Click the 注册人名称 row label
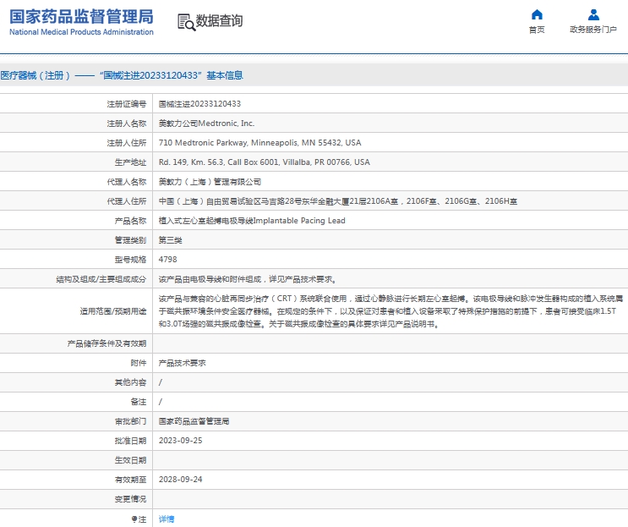This screenshot has width=628, height=527. [127, 124]
